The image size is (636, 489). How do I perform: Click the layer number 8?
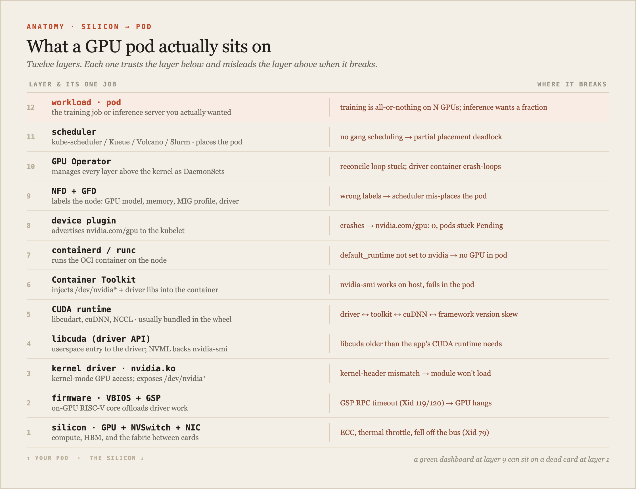[29, 225]
